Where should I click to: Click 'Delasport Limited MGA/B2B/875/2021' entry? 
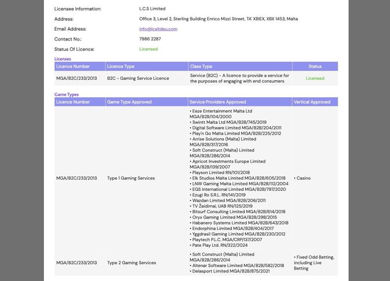click(x=229, y=271)
